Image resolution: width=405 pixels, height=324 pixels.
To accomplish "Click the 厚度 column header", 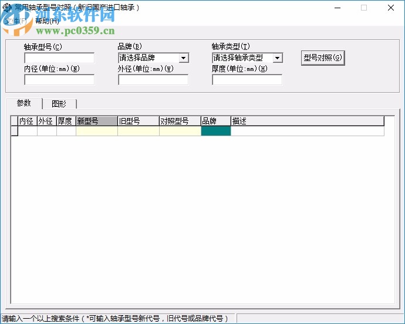I will click(66, 121).
